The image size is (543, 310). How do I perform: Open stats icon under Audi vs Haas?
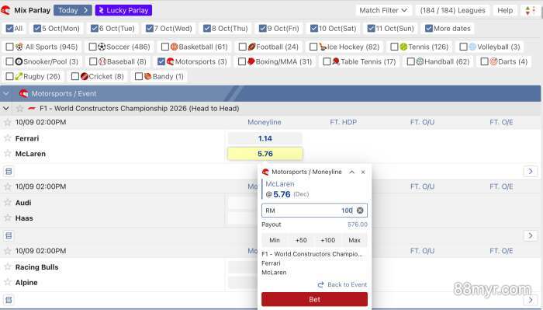click(9, 235)
